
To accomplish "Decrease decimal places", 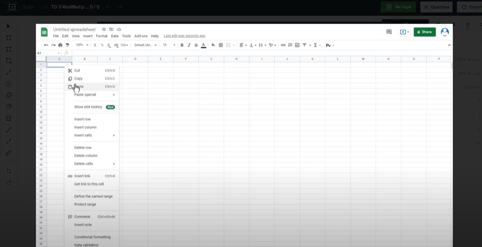I will (x=109, y=45).
